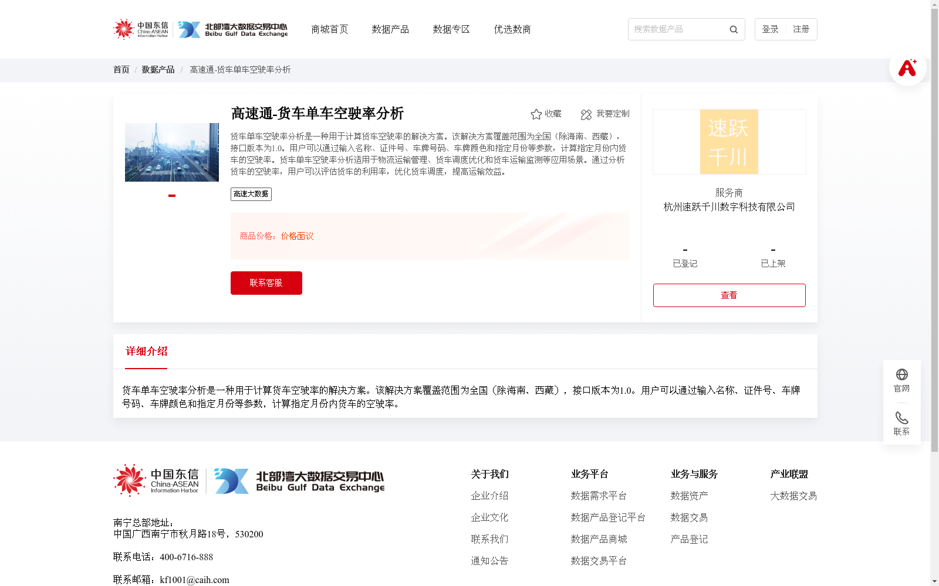Toggle the 收藏 favorite star
The image size is (939, 586).
click(536, 114)
